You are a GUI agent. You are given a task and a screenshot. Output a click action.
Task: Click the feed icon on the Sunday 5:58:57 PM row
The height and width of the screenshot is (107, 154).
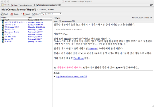[3, 22]
